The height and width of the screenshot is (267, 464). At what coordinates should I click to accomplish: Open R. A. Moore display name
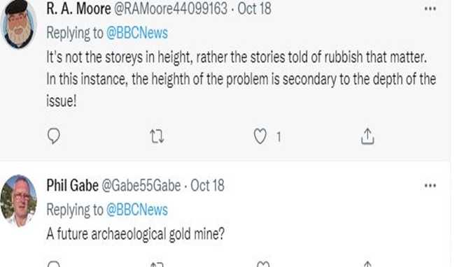pyautogui.click(x=78, y=8)
